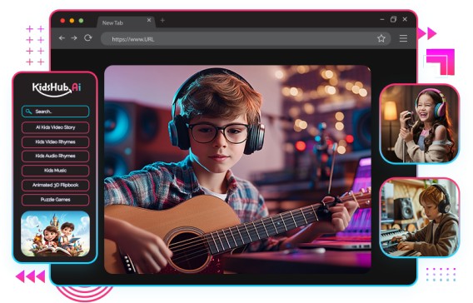This screenshot has height=303, width=473.
Task: Close the New Tab tab
Action: [149, 20]
